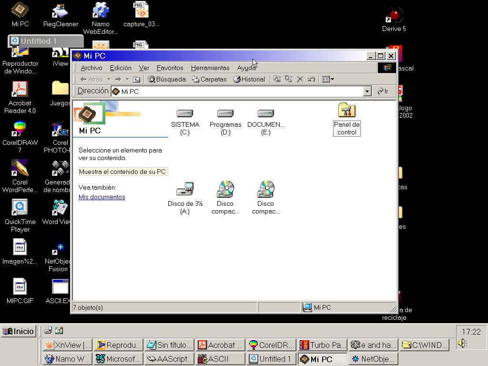Screen dimensions: 488x366
Task: Switch to Namo W... taskbar button
Action: pos(67,359)
